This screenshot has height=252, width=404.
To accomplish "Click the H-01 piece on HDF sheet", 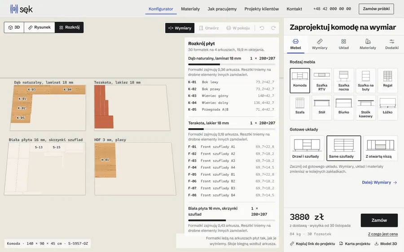I will (105, 160).
